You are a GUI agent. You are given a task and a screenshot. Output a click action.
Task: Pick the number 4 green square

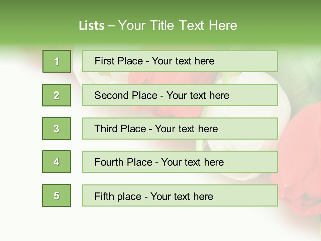tap(57, 162)
